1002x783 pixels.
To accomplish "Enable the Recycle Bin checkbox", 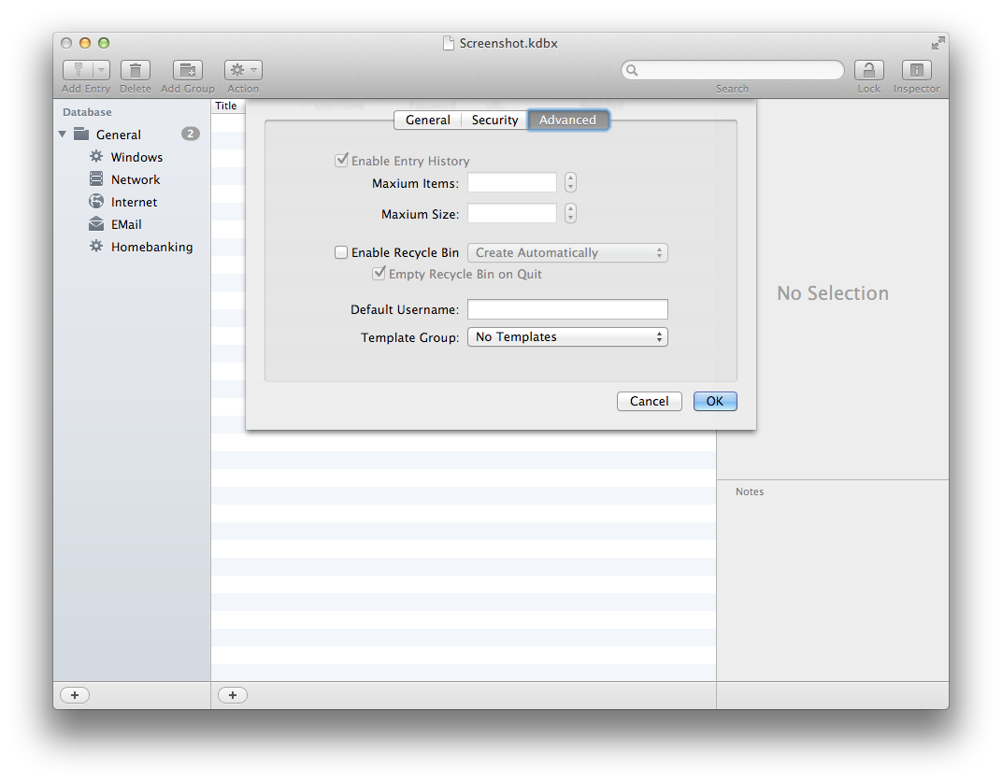I will 341,252.
